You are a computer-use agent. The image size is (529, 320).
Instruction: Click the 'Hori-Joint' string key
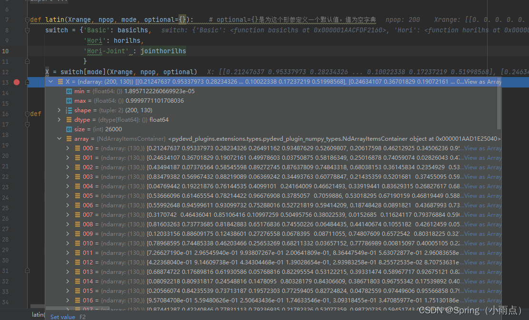point(106,51)
